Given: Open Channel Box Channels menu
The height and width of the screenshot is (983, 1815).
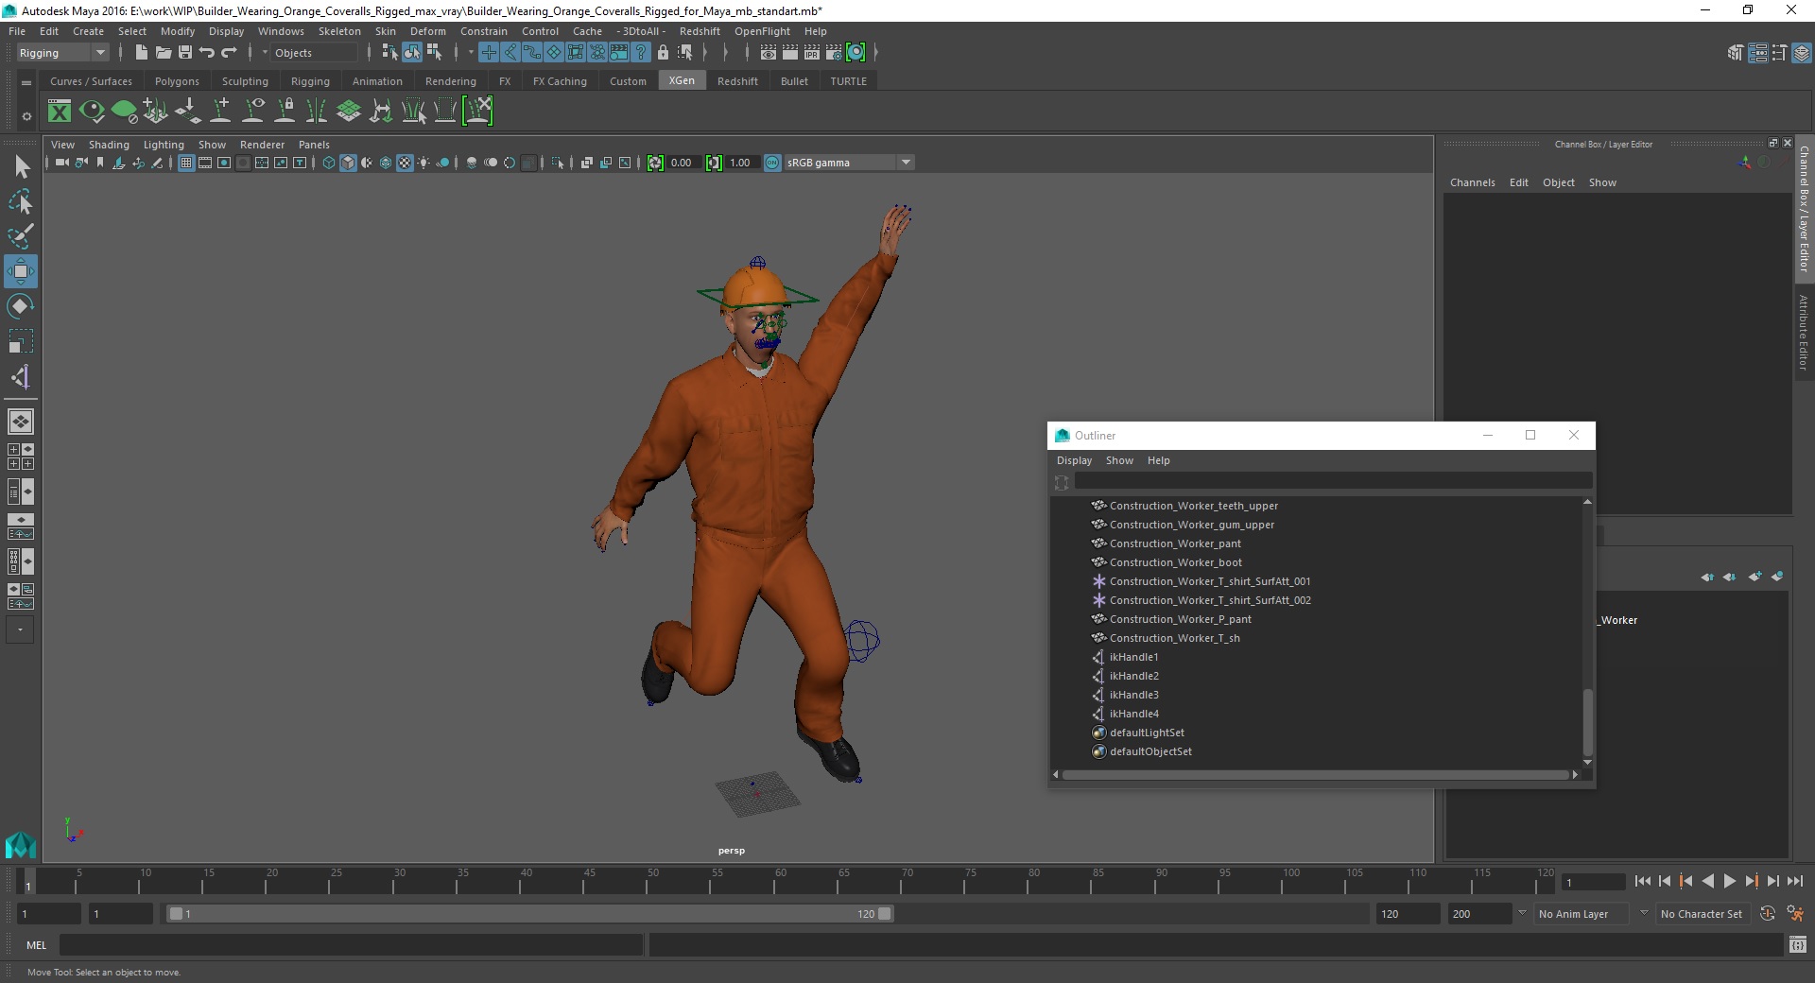Looking at the screenshot, I should 1472,182.
